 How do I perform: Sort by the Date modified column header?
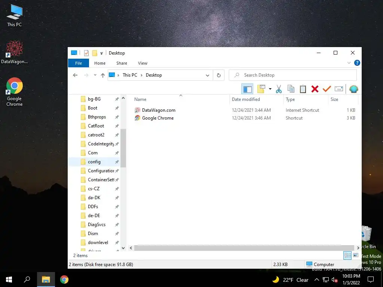point(246,99)
